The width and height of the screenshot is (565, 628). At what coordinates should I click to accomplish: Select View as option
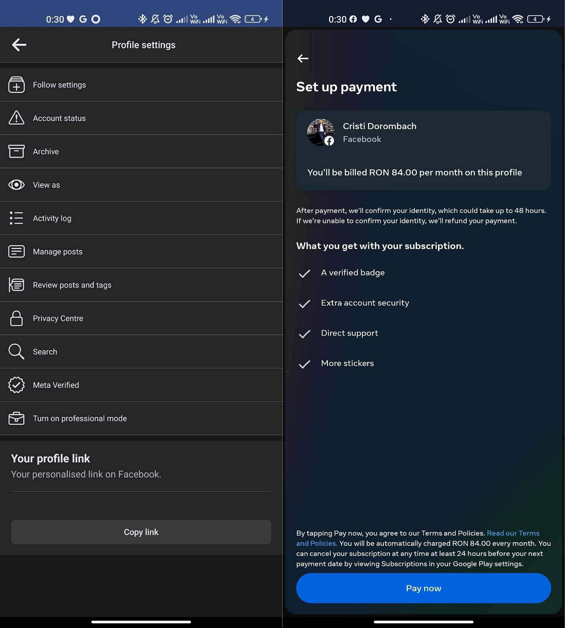pyautogui.click(x=141, y=185)
